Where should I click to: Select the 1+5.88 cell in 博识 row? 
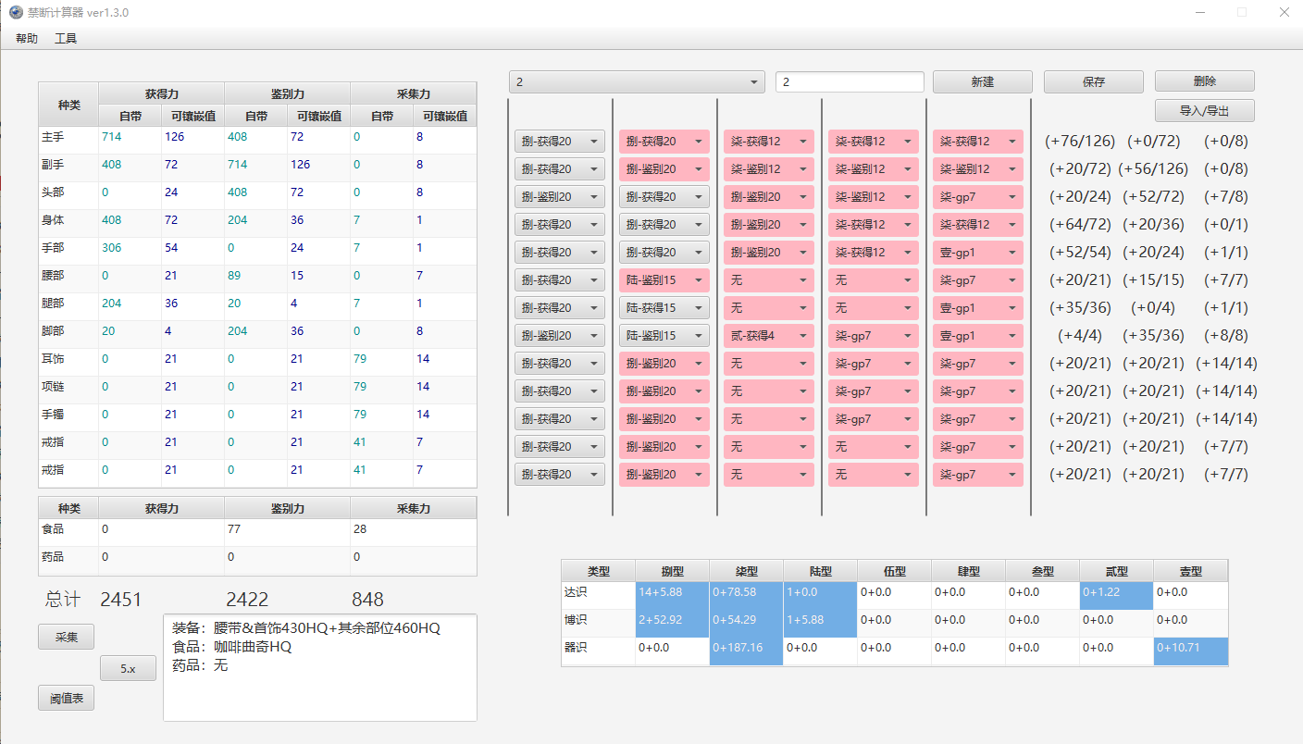click(820, 624)
